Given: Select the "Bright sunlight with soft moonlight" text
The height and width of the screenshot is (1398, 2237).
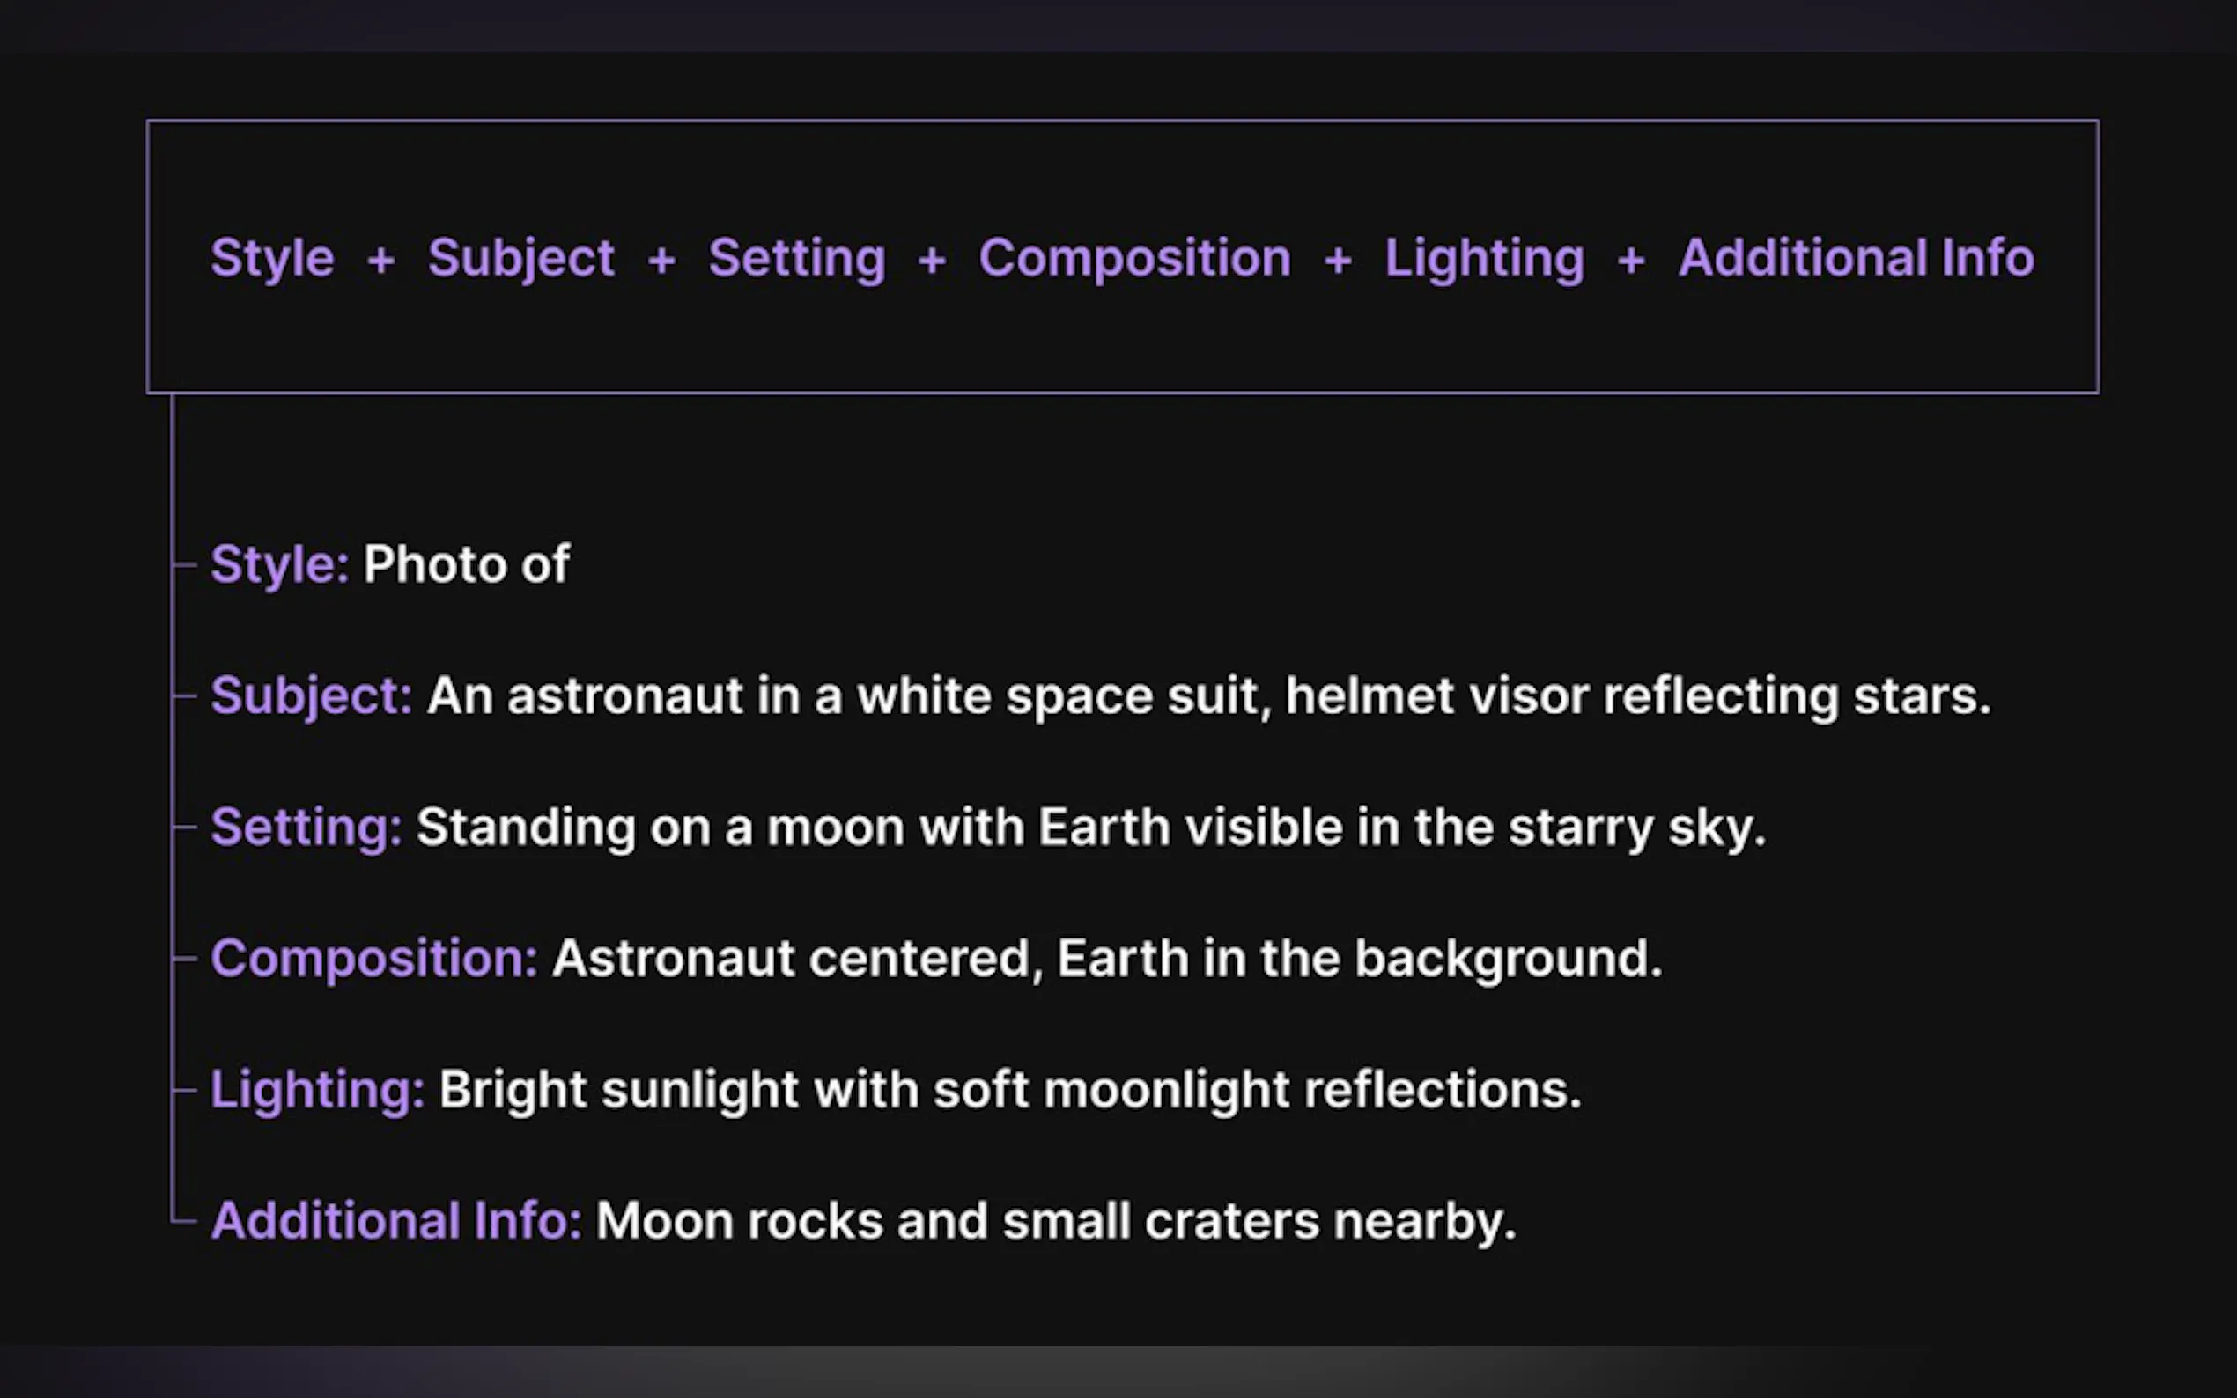Looking at the screenshot, I should coord(1009,1089).
